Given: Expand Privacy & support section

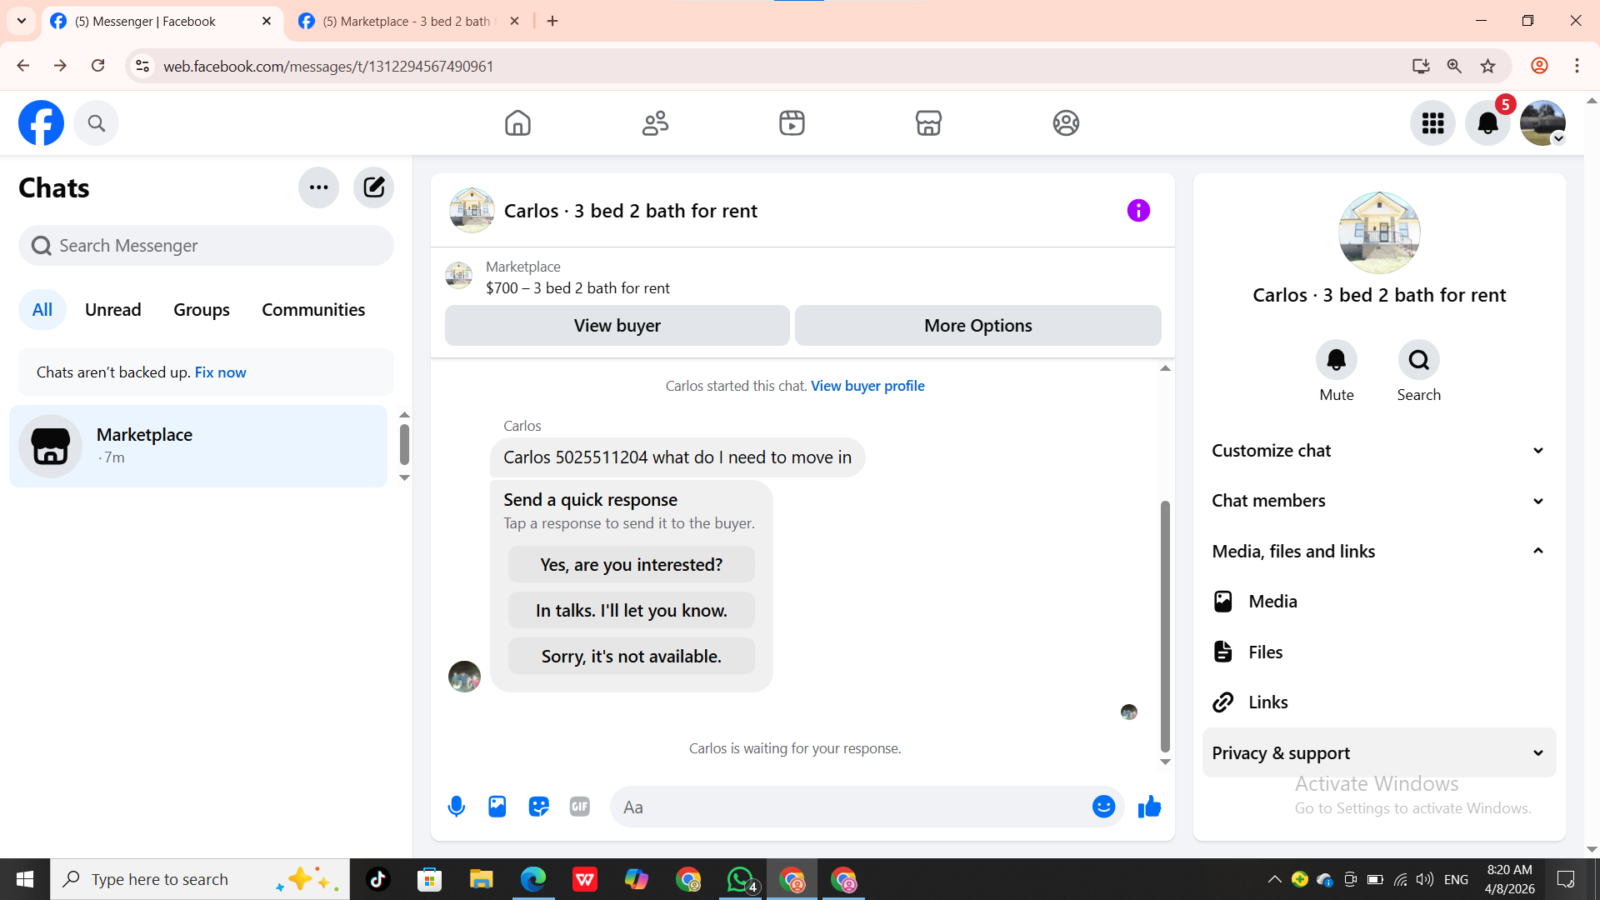Looking at the screenshot, I should 1378,753.
